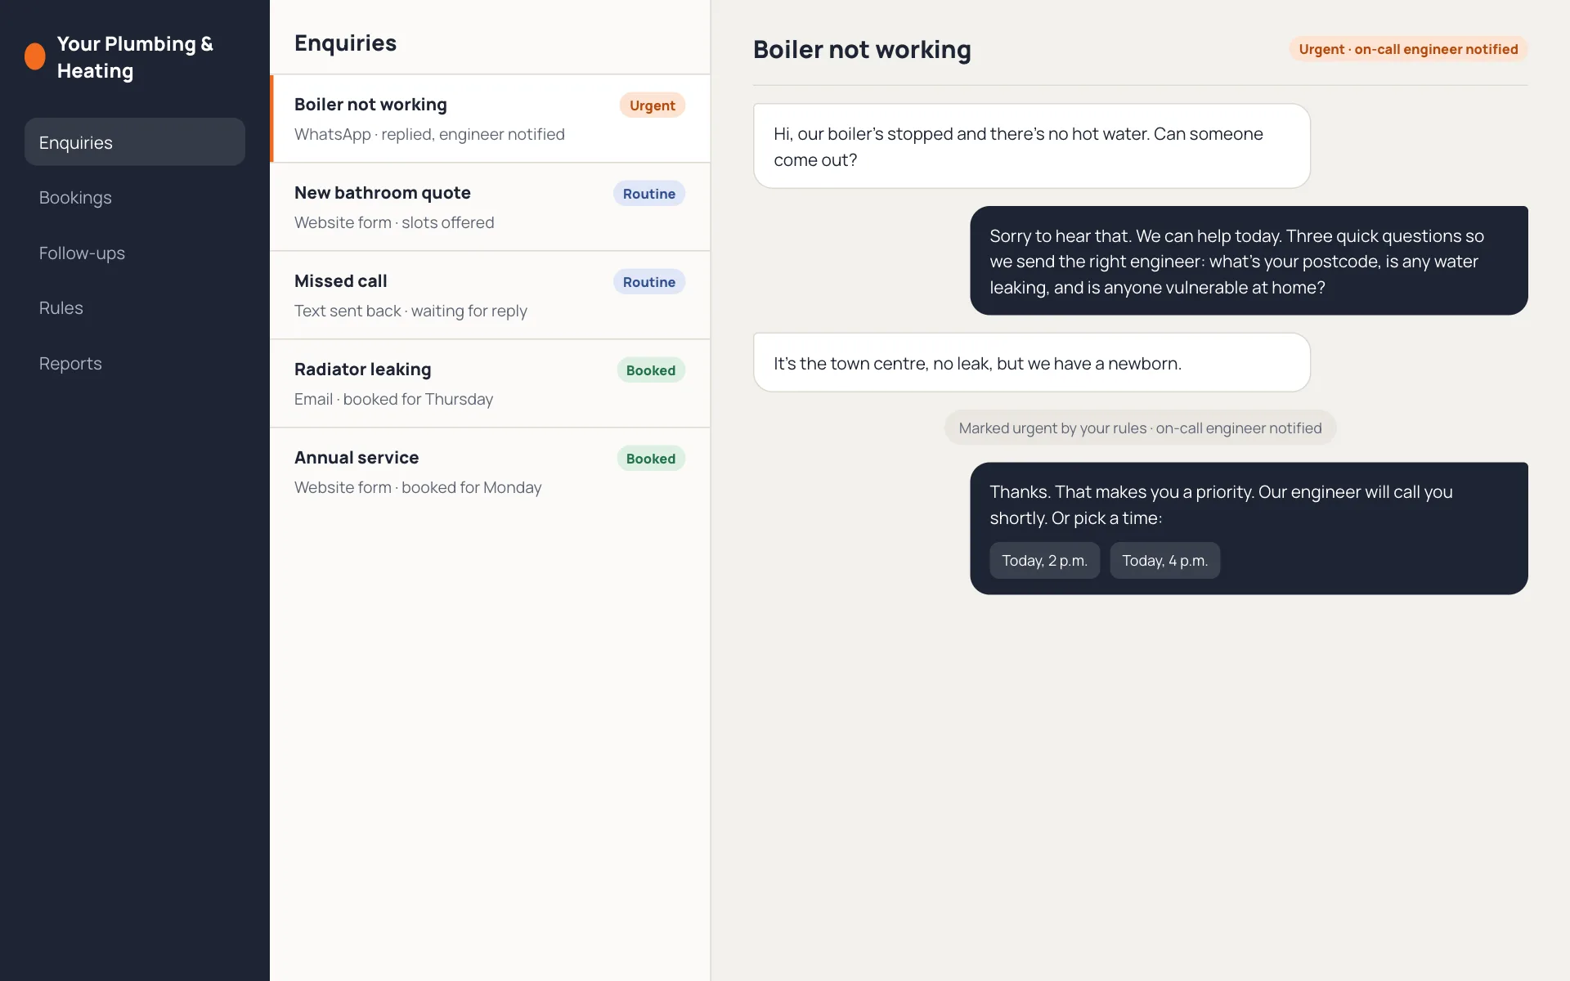Click the 'WhatsApp · replied, engineer notified' subtitle
This screenshot has height=981, width=1570.
(x=429, y=134)
